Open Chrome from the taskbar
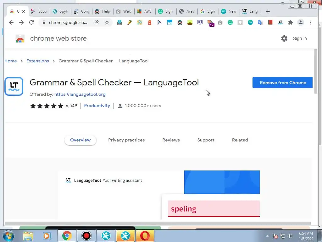Image resolution: width=322 pixels, height=242 pixels. pos(67,236)
